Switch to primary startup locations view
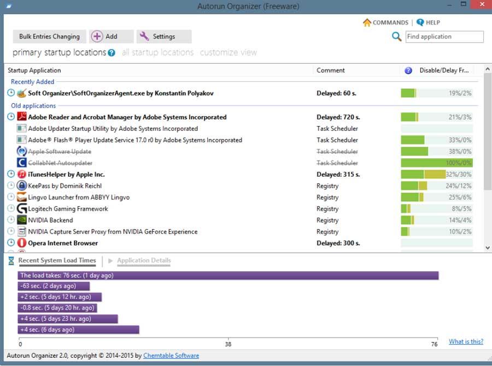Image resolution: width=492 pixels, height=366 pixels. (59, 52)
